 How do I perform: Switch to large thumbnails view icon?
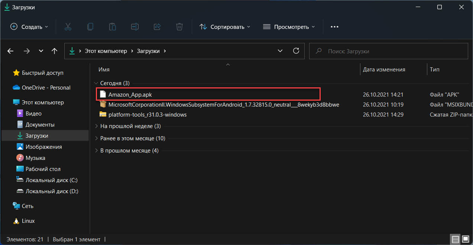[465, 239]
